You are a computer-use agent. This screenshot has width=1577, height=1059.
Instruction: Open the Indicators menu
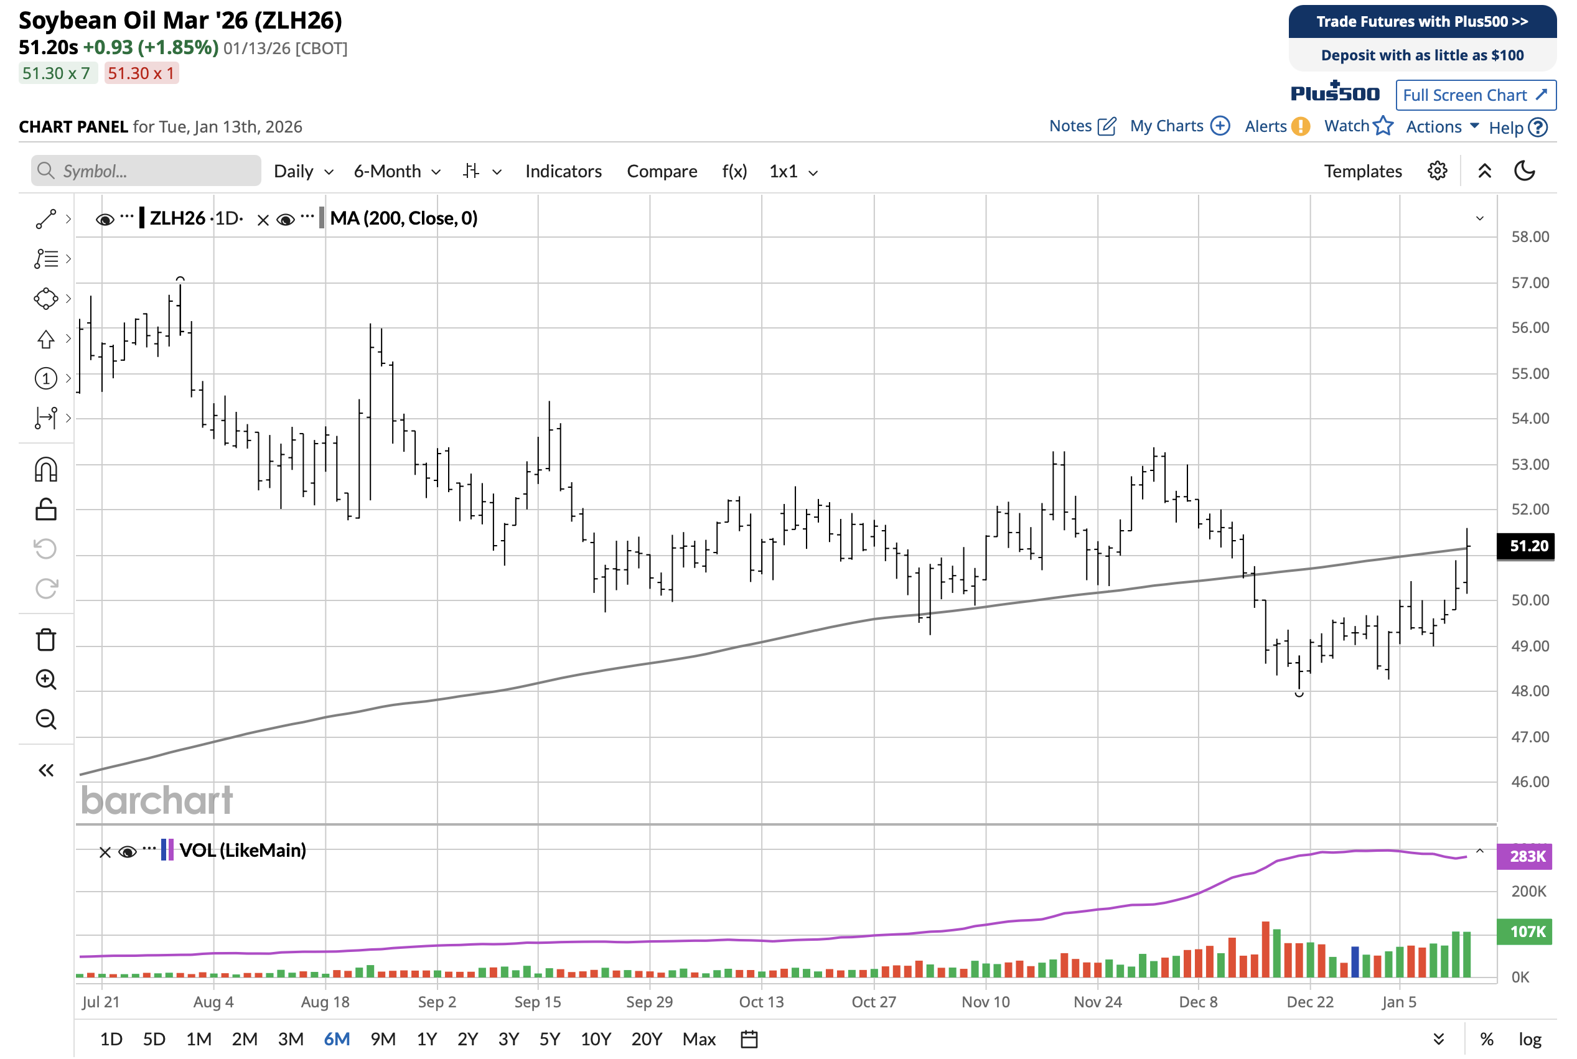(x=563, y=171)
